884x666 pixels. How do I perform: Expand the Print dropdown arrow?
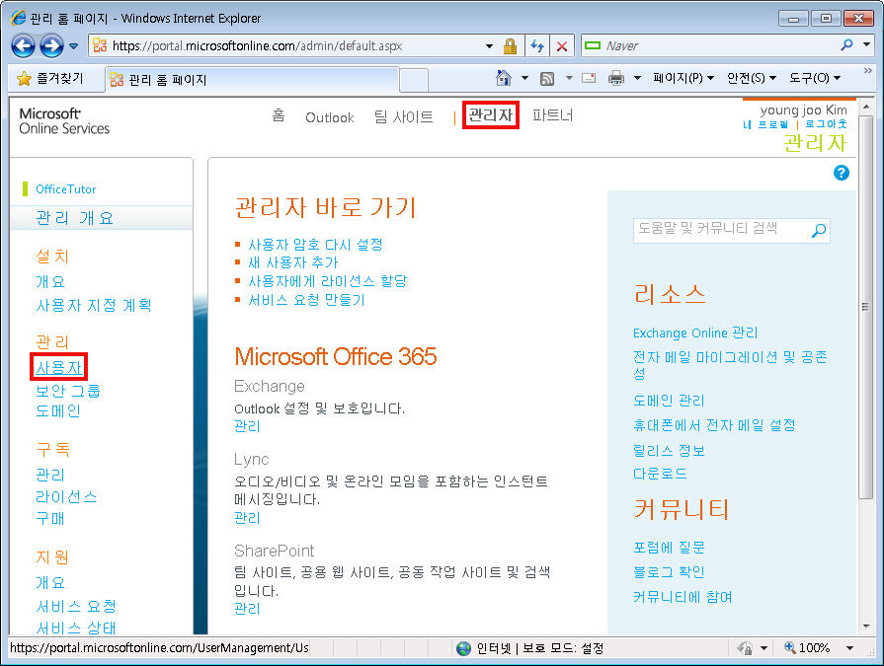(x=637, y=78)
